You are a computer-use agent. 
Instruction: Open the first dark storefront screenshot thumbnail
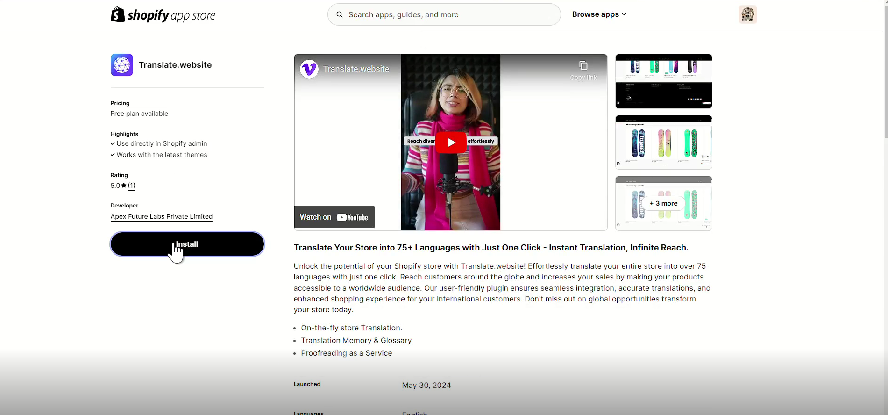point(664,81)
